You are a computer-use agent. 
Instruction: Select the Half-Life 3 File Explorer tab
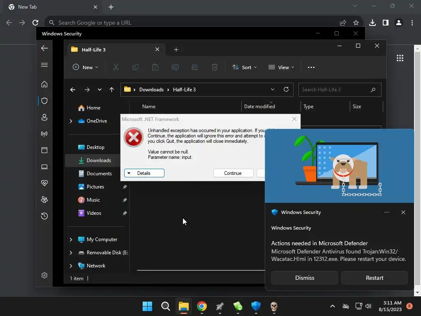click(116, 50)
